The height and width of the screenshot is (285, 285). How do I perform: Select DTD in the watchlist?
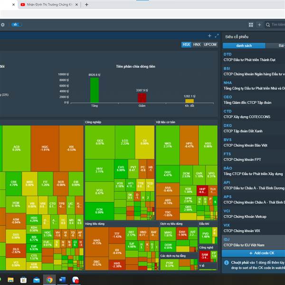pyautogui.click(x=254, y=57)
